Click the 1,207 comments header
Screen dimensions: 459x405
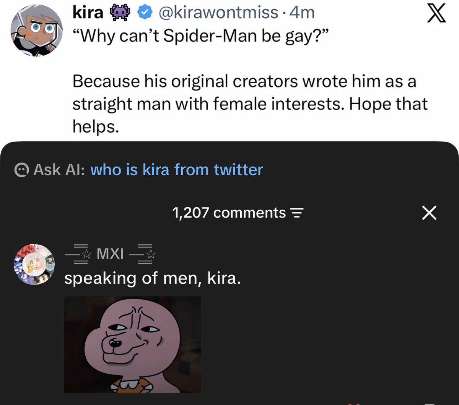(x=229, y=213)
